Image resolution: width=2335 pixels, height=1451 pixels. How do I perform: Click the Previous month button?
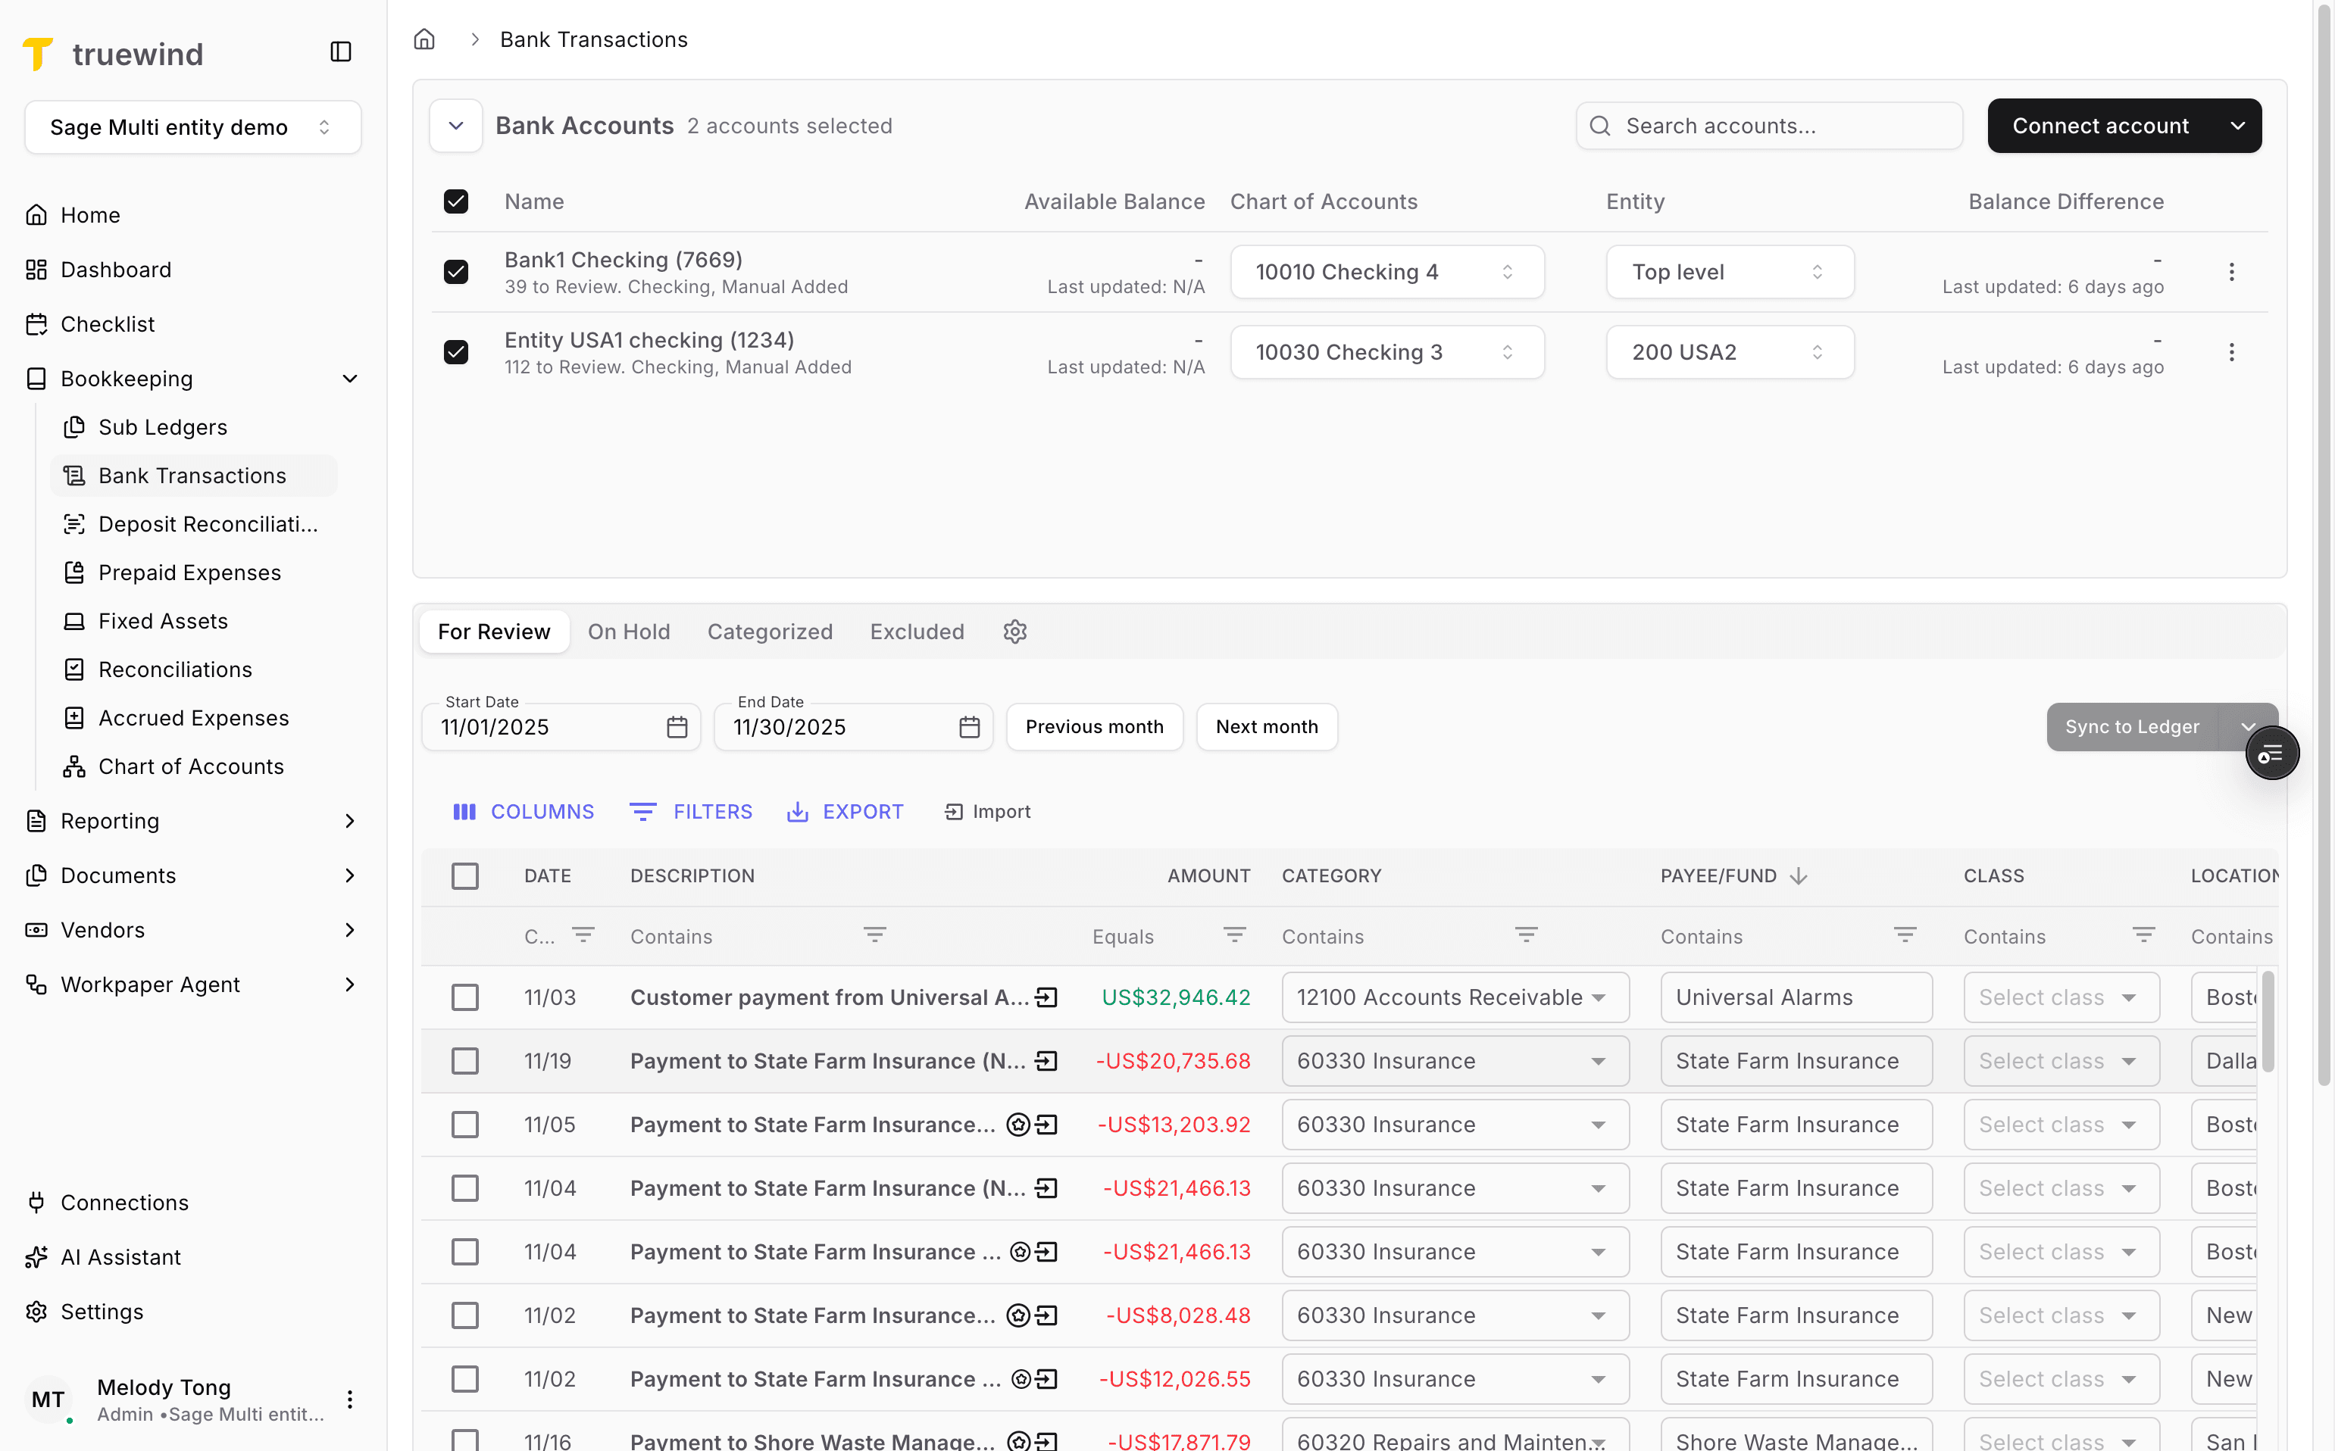[1093, 726]
